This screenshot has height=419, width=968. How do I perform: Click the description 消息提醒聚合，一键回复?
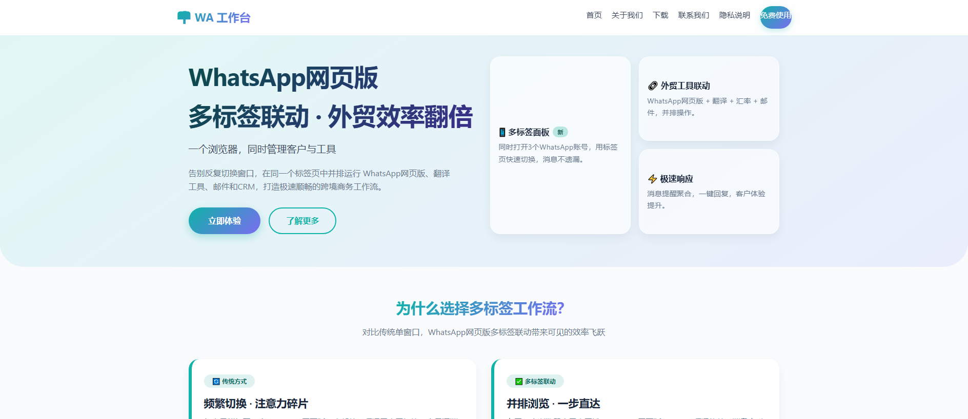pyautogui.click(x=706, y=200)
